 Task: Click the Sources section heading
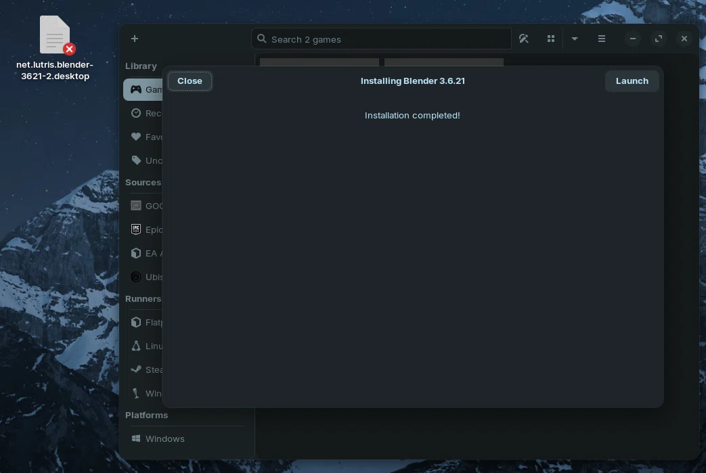coord(143,182)
